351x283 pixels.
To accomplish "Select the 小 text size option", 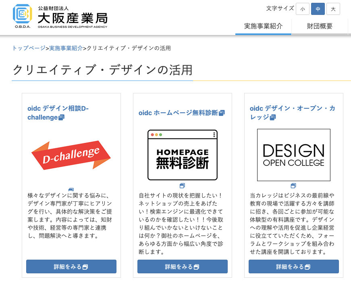I will pyautogui.click(x=303, y=8).
